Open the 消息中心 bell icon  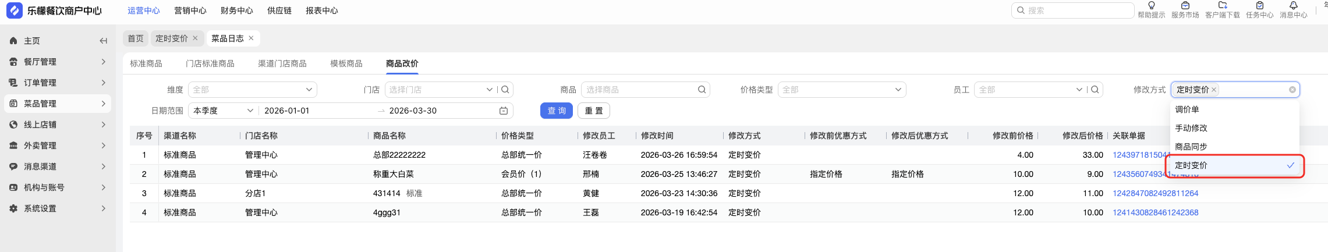(1293, 6)
